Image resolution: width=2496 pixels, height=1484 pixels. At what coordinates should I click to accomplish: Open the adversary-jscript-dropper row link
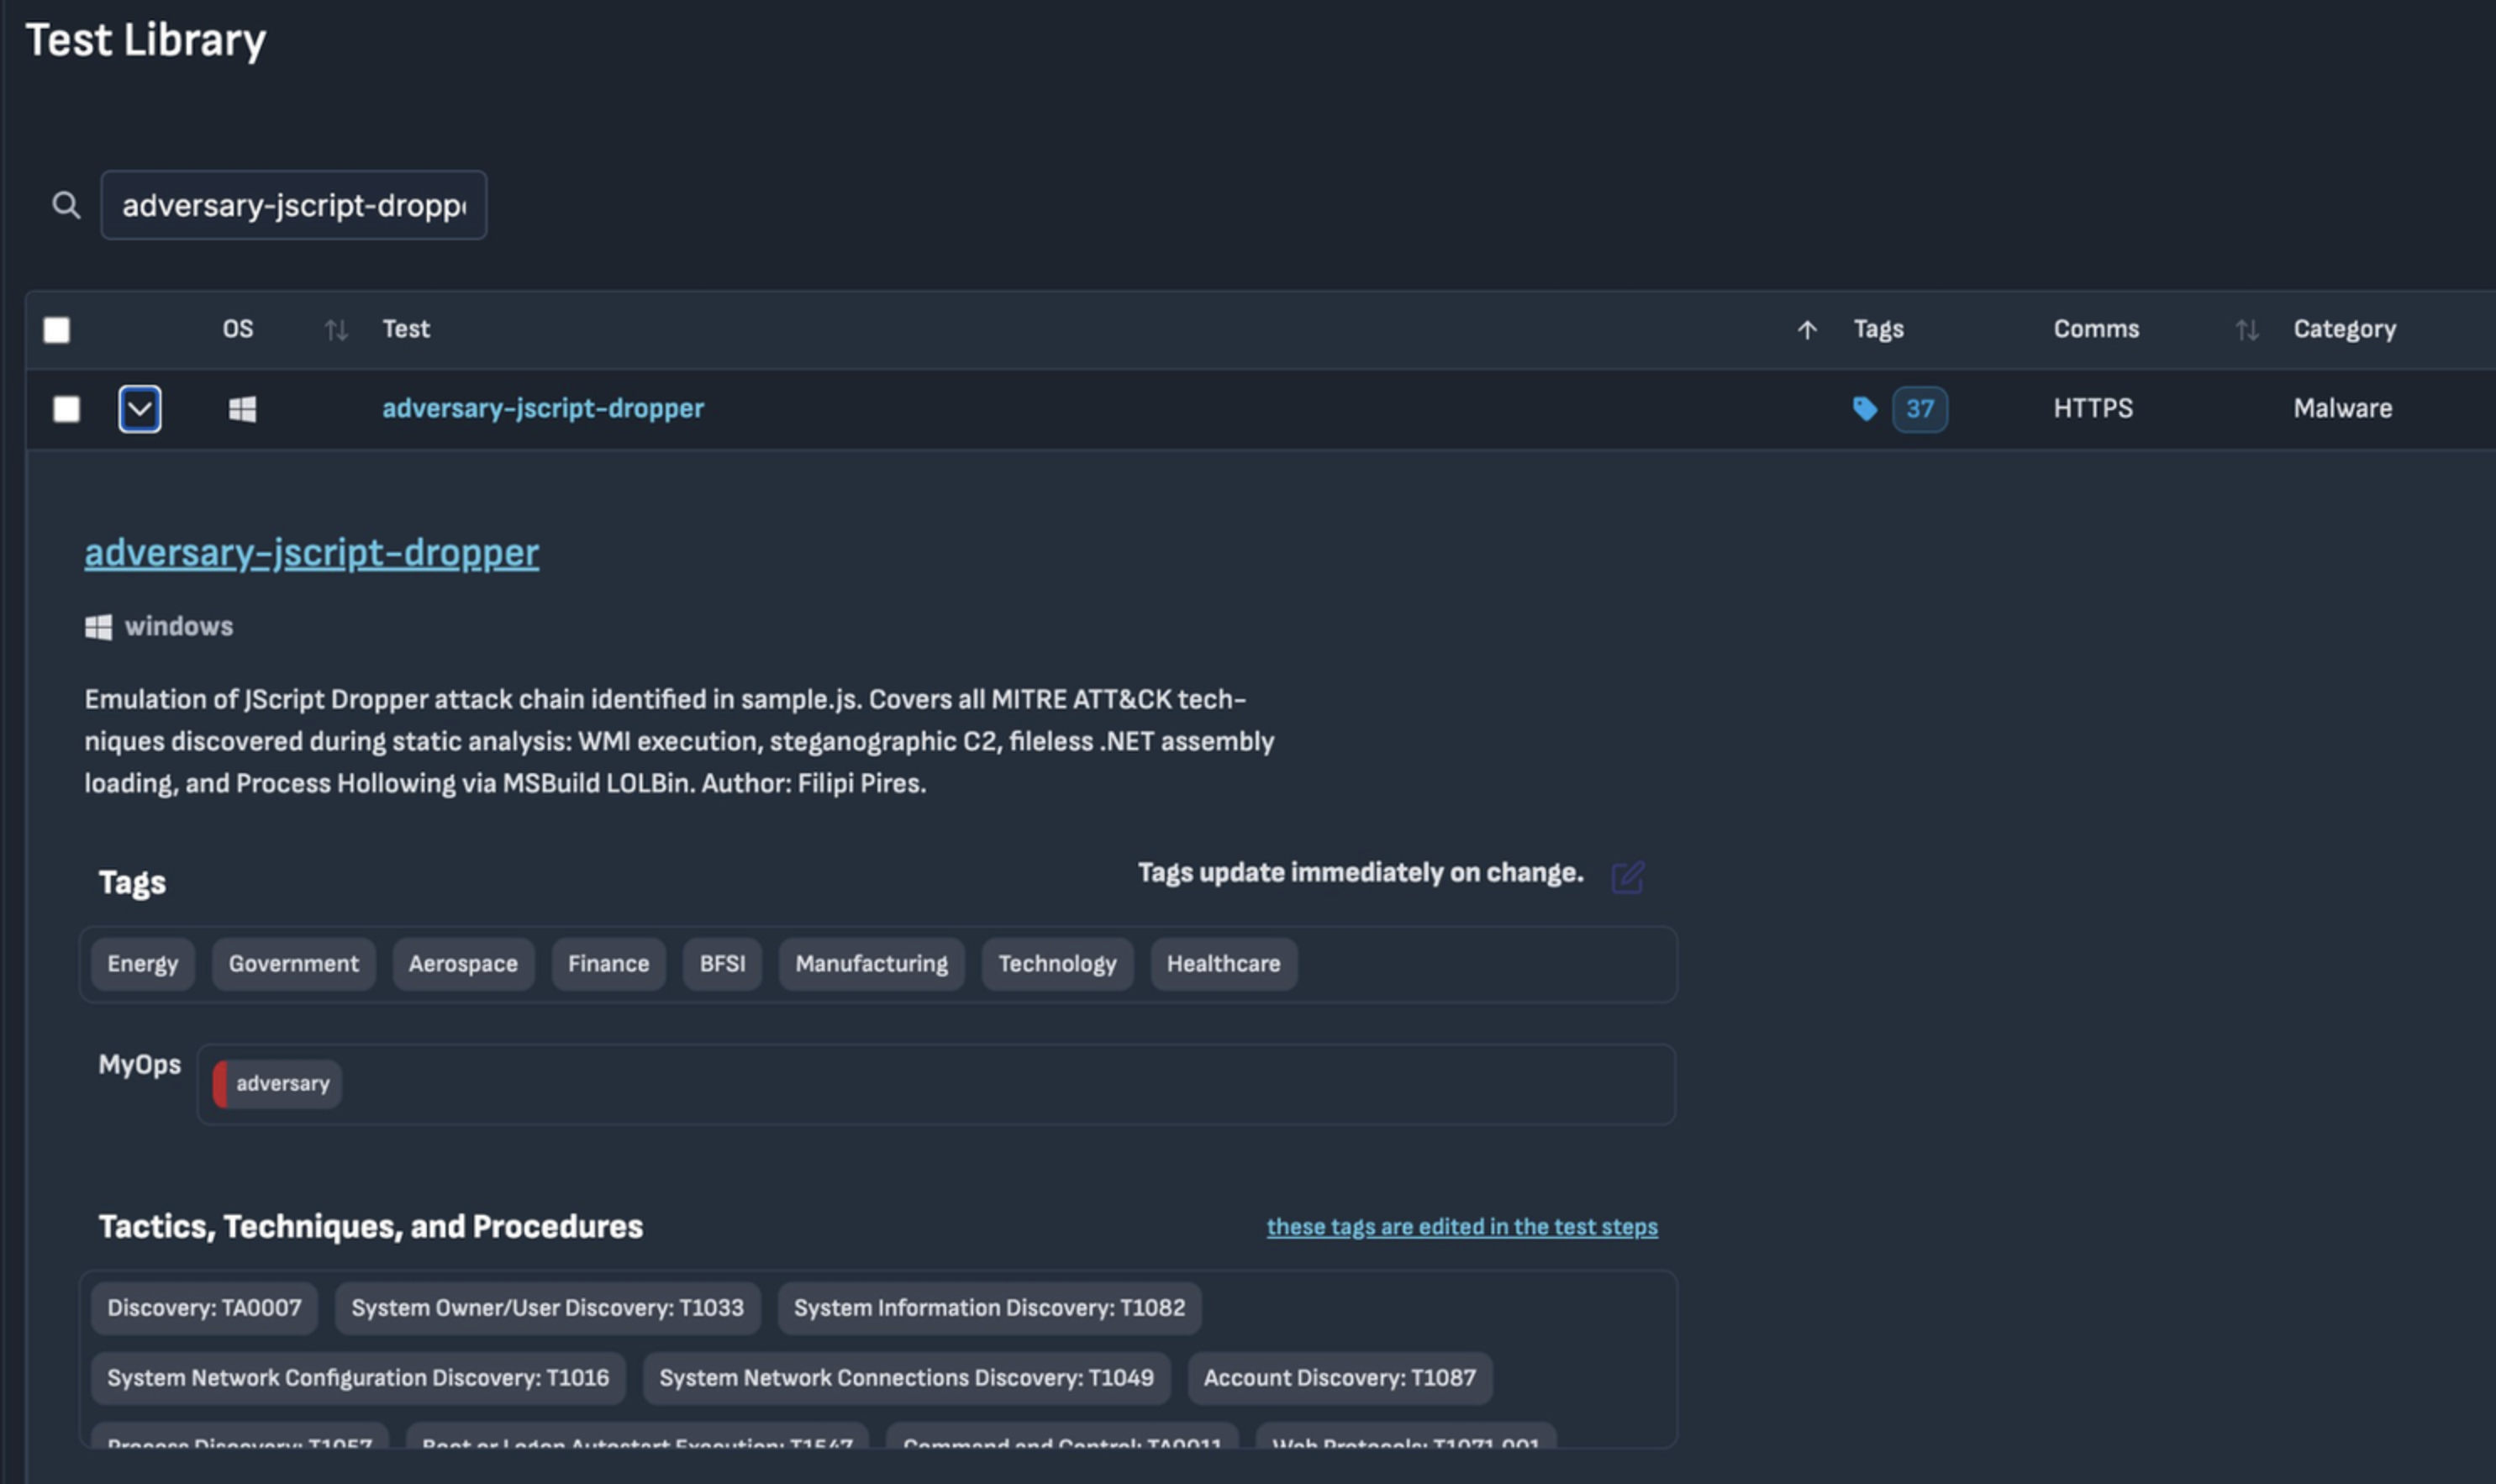click(543, 408)
